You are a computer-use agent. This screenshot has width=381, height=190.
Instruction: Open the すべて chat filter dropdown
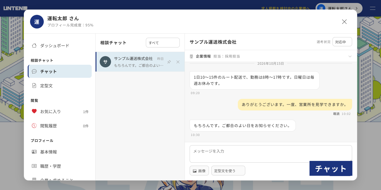(163, 42)
